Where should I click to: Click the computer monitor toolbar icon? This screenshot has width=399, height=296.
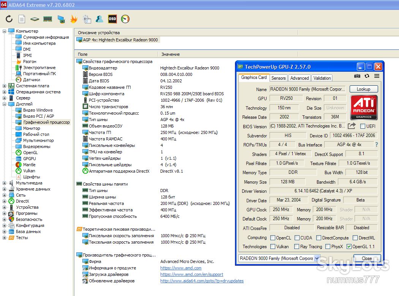coord(61,19)
